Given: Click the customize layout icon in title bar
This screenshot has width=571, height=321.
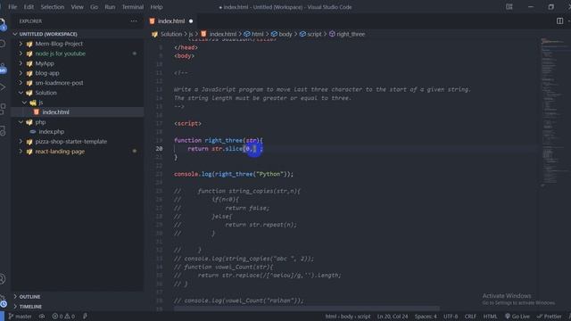Looking at the screenshot, I should coord(509,7).
